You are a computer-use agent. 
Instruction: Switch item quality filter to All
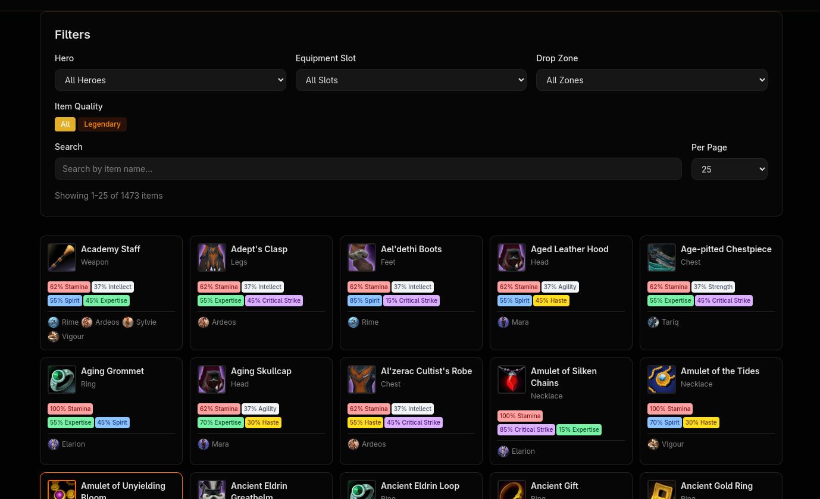point(65,124)
